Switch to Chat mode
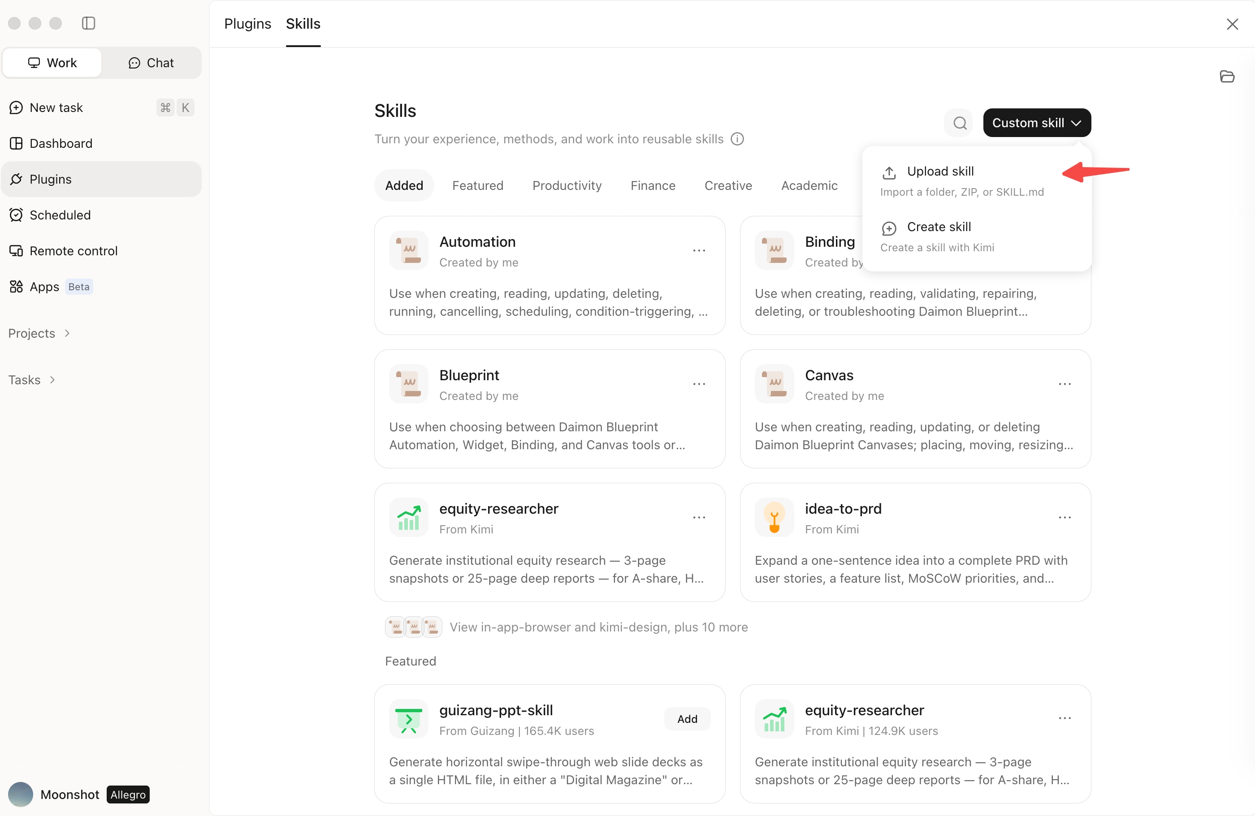 tap(151, 63)
